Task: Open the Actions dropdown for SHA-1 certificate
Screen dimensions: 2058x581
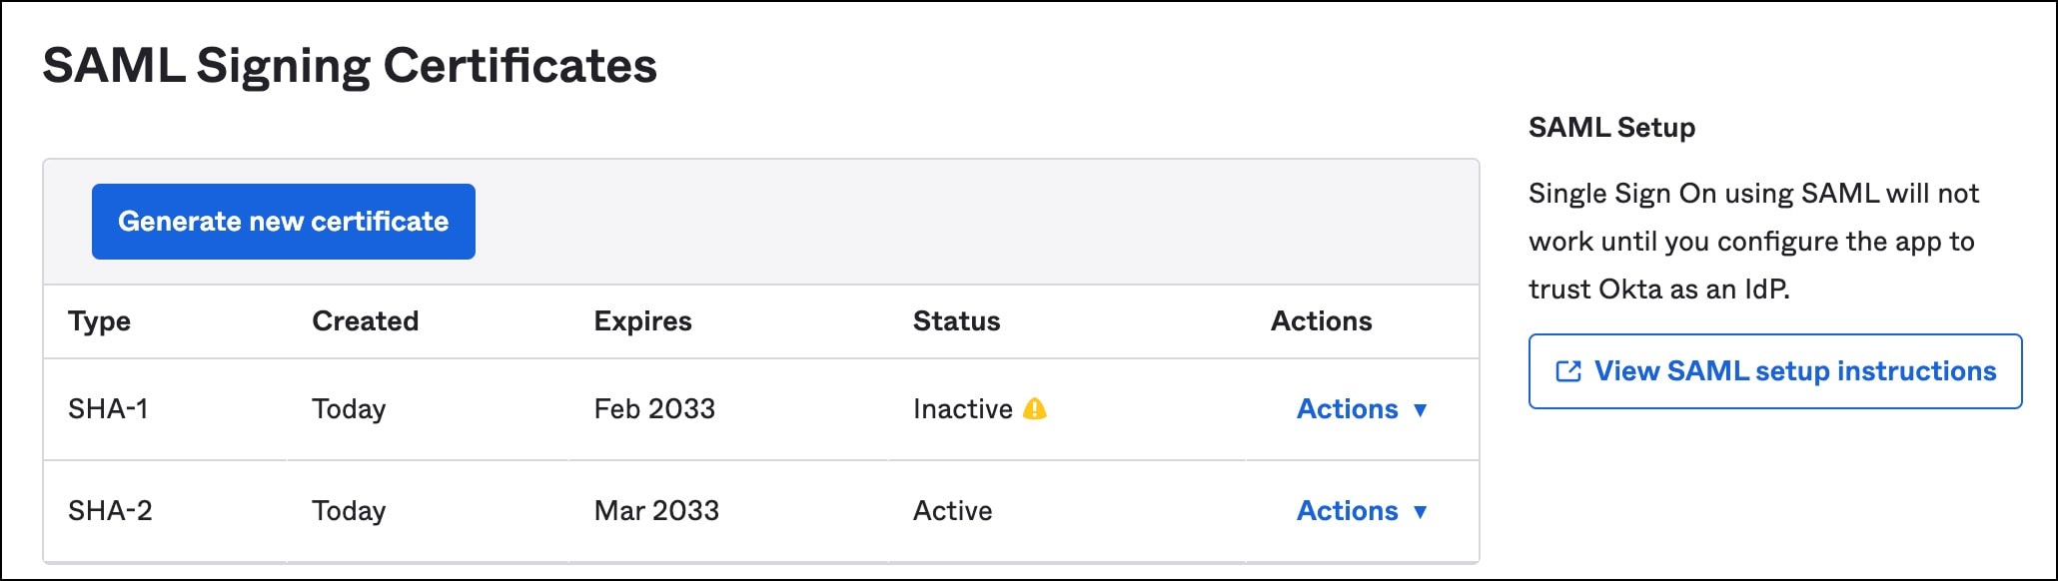Action: tap(1362, 408)
